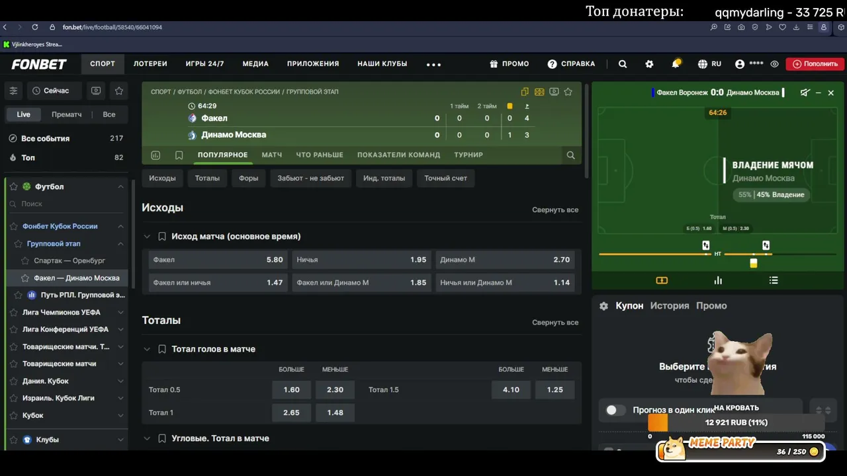The height and width of the screenshot is (476, 847).
Task: Show event list view in match widget
Action: pos(774,280)
